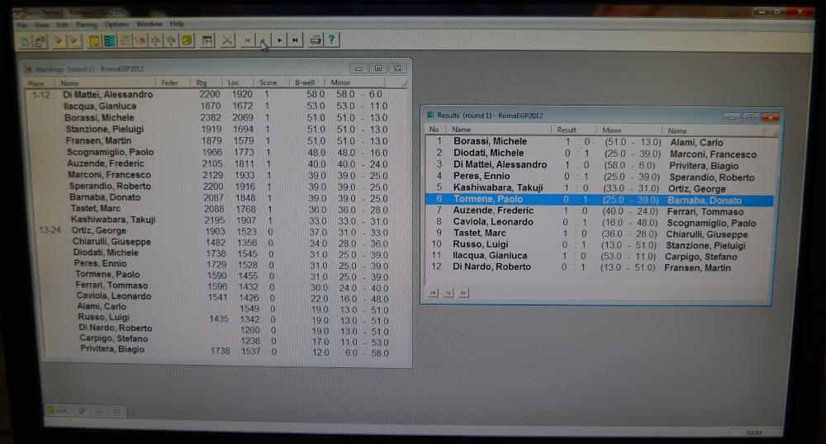The image size is (826, 444).
Task: Click the open tournament toolbar icon
Action: pos(40,40)
